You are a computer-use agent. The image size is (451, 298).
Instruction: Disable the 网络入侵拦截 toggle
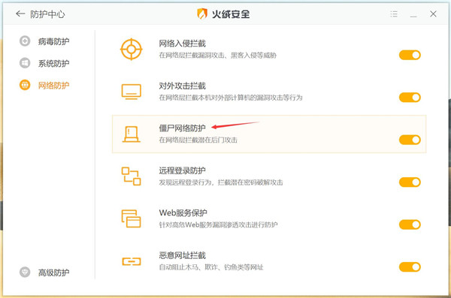410,55
